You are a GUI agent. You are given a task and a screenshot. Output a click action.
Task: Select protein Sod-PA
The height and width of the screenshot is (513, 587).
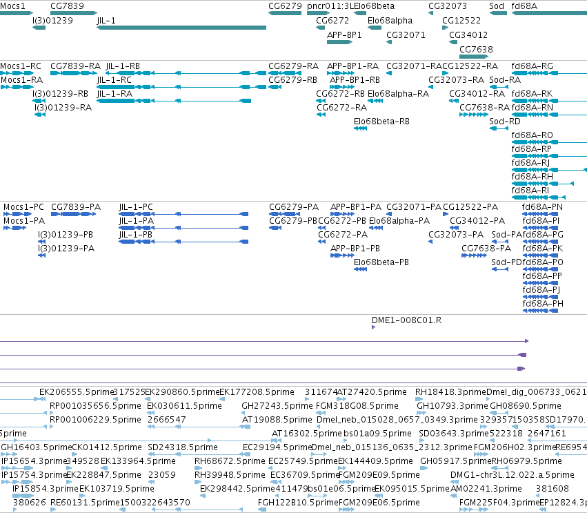500,242
